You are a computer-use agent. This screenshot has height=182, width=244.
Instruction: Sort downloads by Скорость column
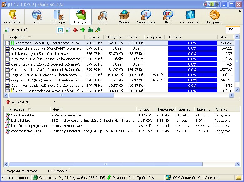(155, 37)
